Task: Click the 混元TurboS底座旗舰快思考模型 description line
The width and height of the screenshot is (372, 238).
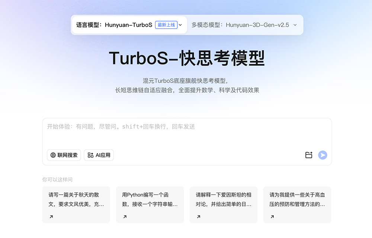Action: tap(185, 81)
